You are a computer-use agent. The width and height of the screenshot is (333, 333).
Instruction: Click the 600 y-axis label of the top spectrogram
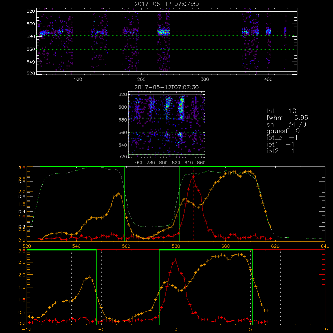point(31,24)
